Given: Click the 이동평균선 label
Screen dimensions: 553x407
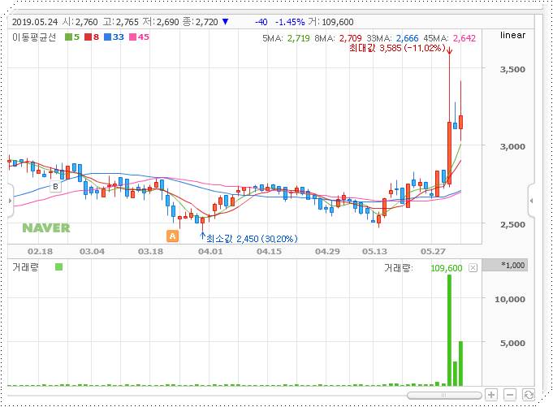Looking at the screenshot, I should point(34,37).
